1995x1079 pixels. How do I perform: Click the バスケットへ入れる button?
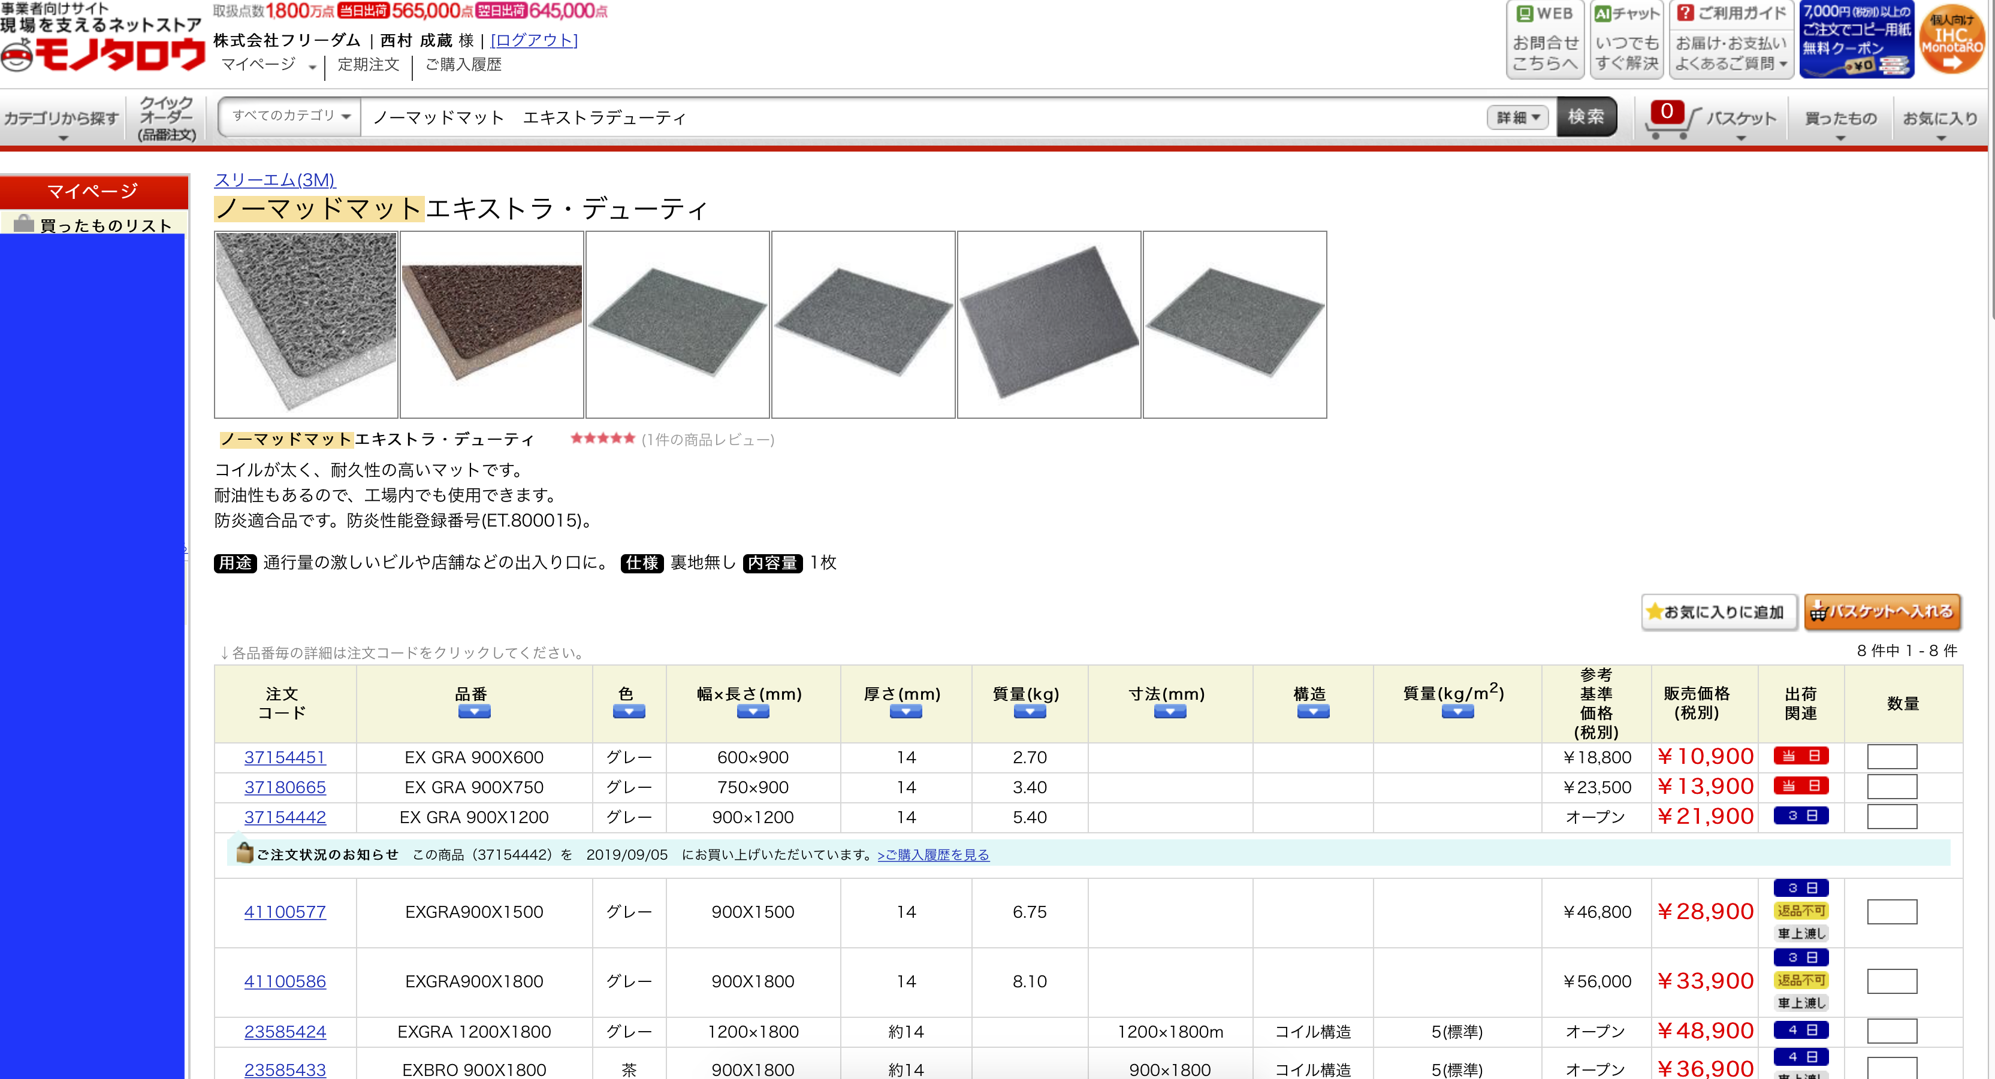coord(1882,612)
